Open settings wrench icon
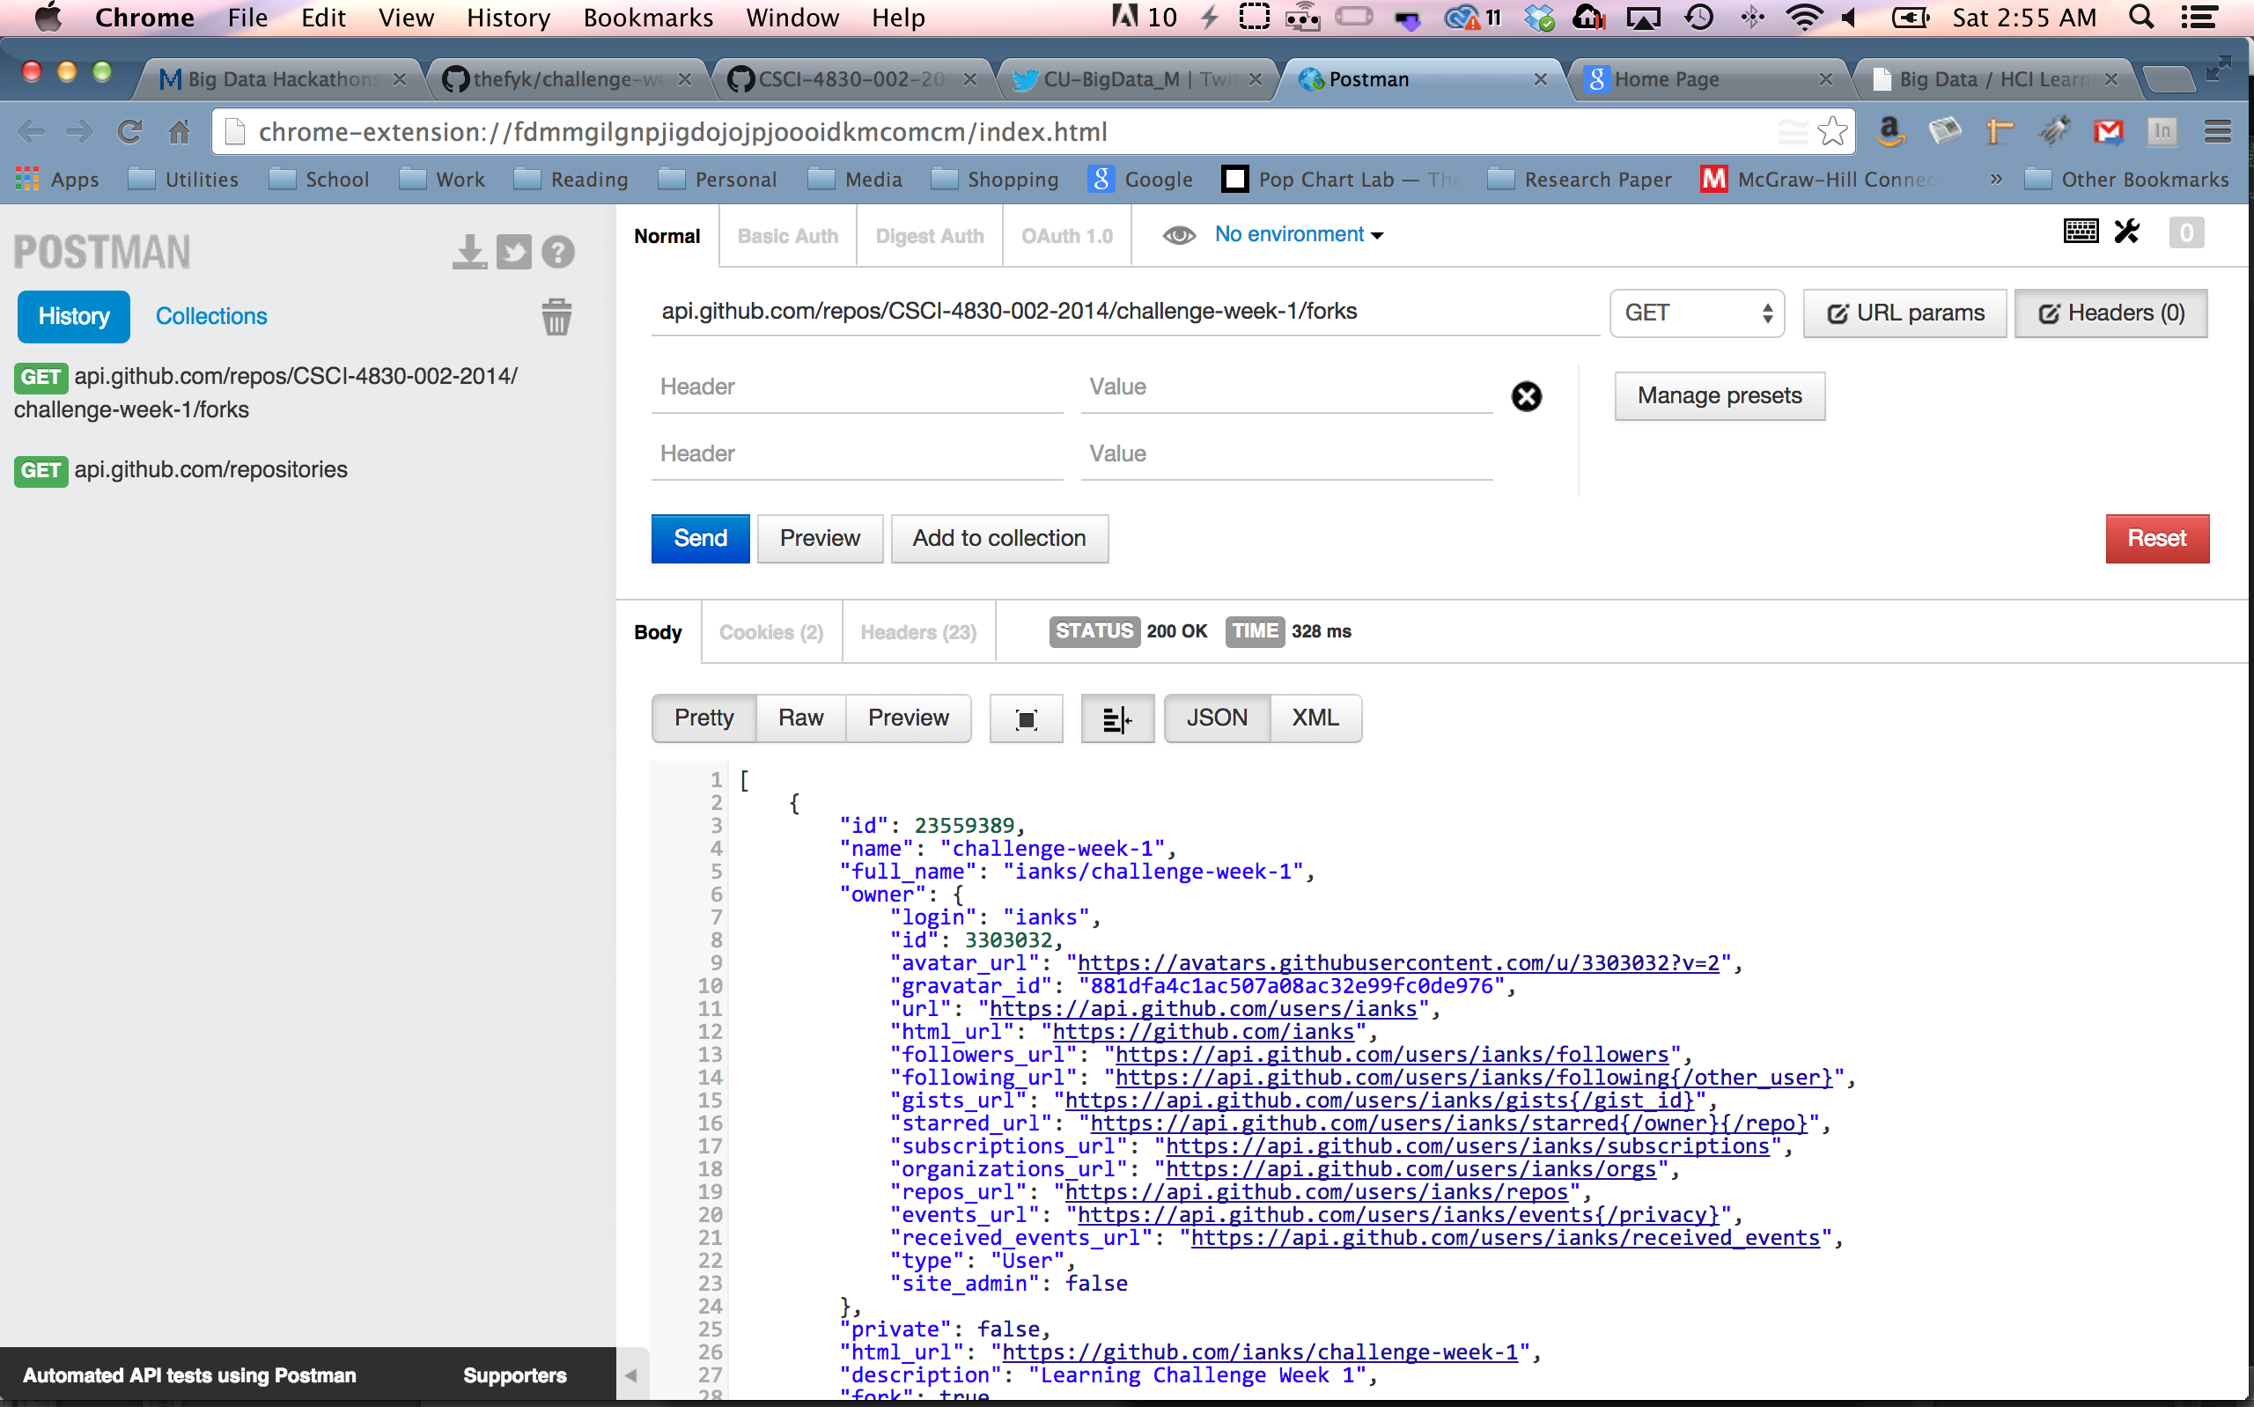 point(2126,232)
